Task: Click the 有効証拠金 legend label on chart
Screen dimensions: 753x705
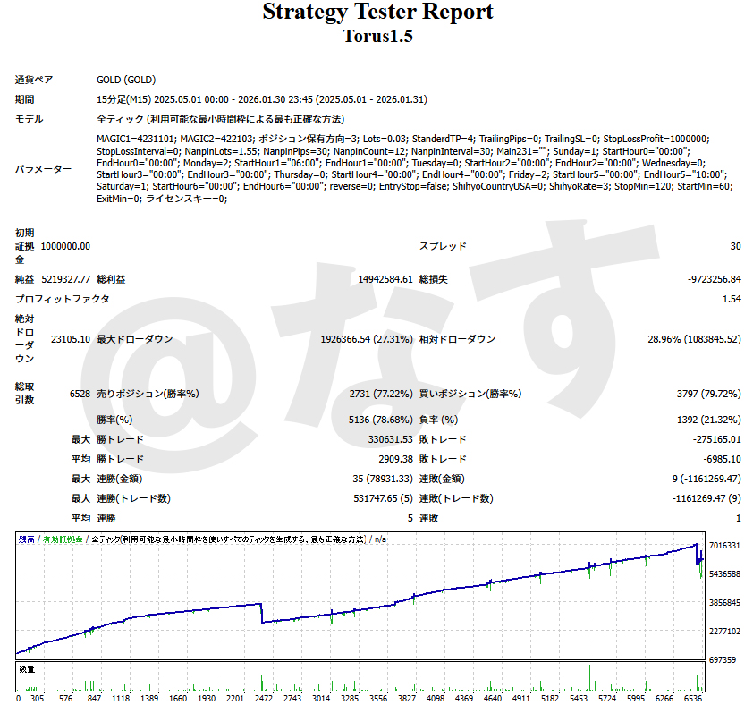Action: tap(63, 539)
